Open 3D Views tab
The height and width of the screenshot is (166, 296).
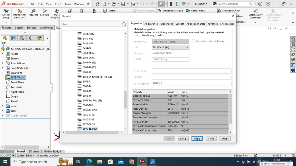pyautogui.click(x=34, y=152)
